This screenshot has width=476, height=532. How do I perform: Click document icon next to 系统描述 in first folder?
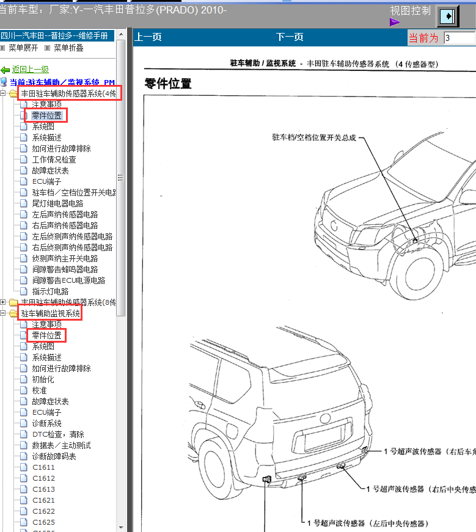click(x=23, y=137)
